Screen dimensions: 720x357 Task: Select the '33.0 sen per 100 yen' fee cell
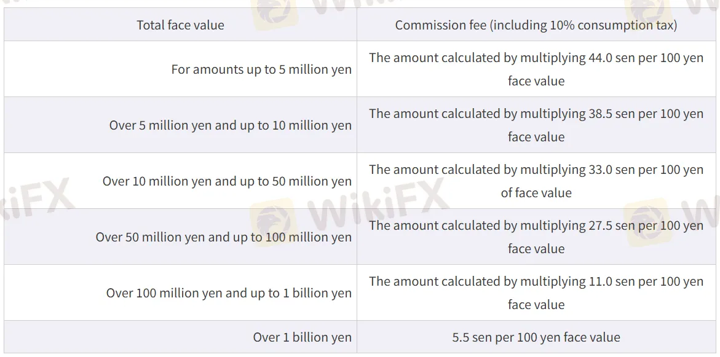[x=536, y=181]
